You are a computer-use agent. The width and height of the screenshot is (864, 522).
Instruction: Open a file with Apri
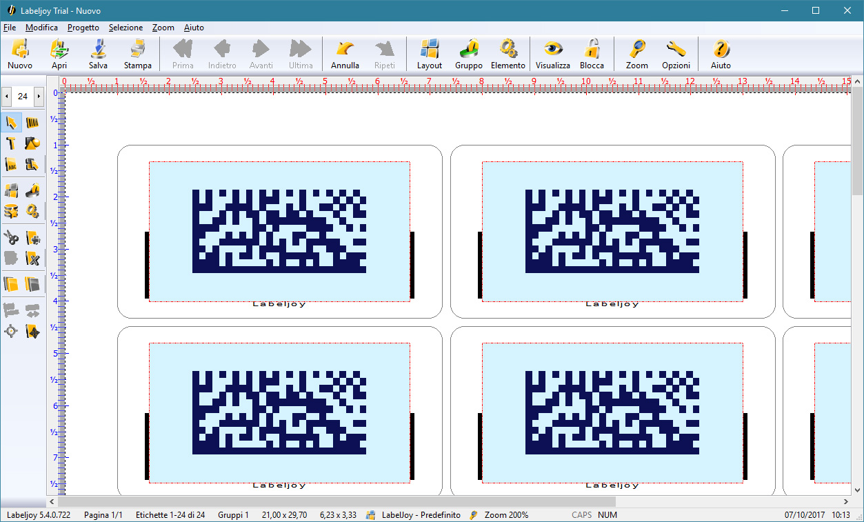click(59, 54)
